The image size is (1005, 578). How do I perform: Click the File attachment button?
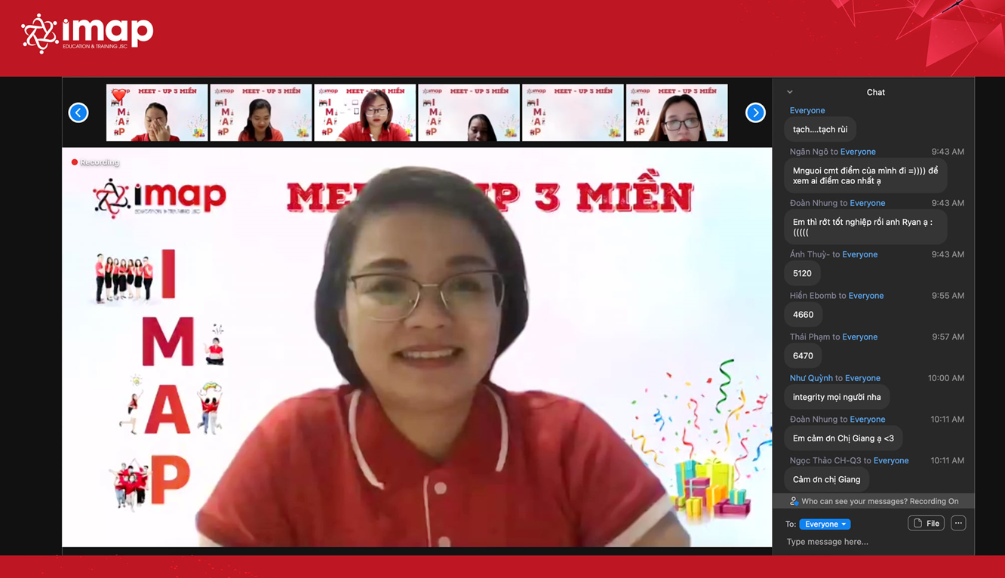pyautogui.click(x=926, y=523)
